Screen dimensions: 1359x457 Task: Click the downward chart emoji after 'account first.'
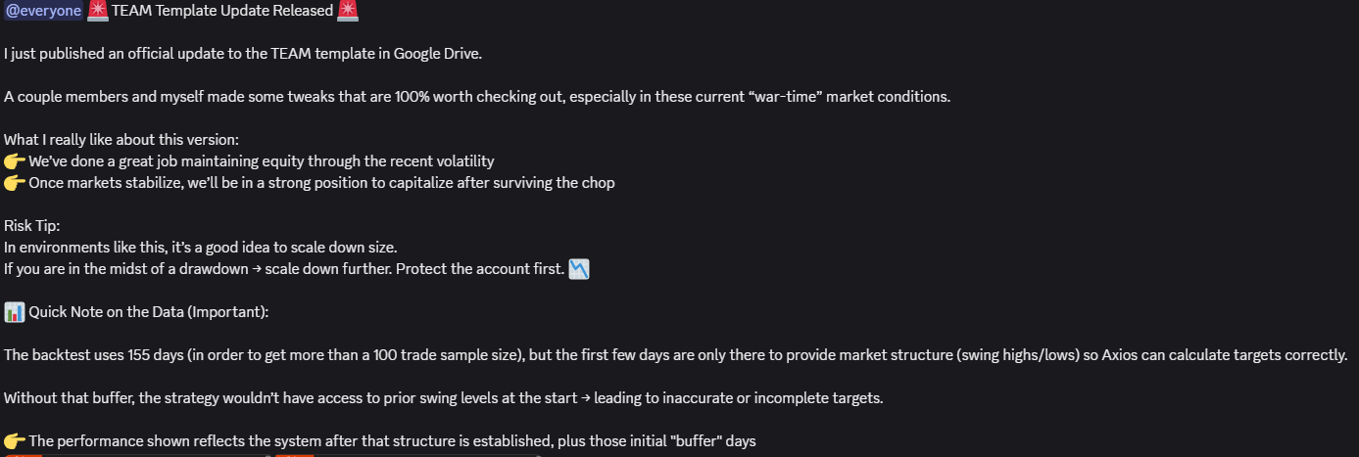coord(580,269)
